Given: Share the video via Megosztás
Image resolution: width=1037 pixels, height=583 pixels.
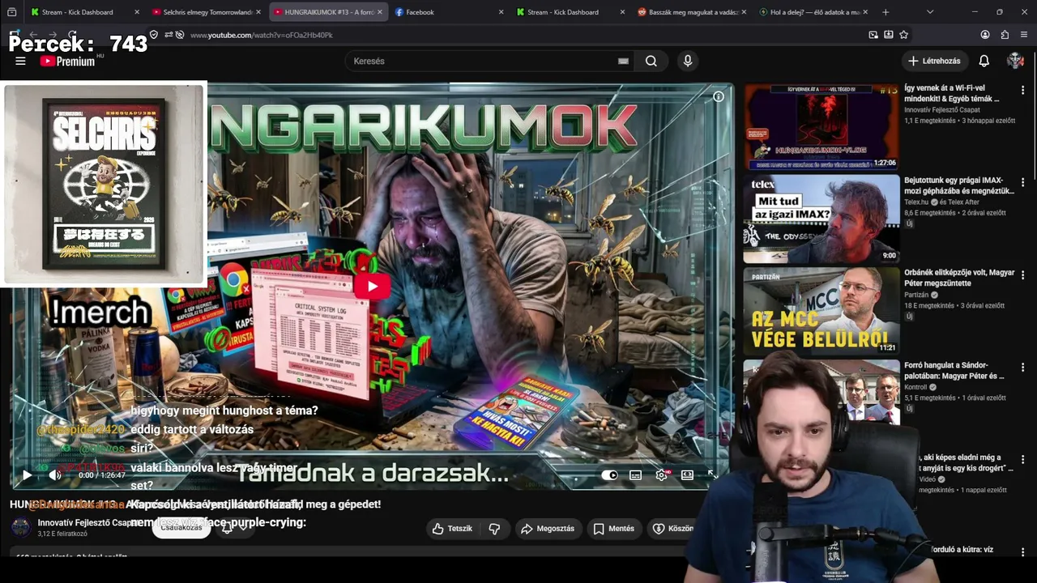Looking at the screenshot, I should [548, 529].
